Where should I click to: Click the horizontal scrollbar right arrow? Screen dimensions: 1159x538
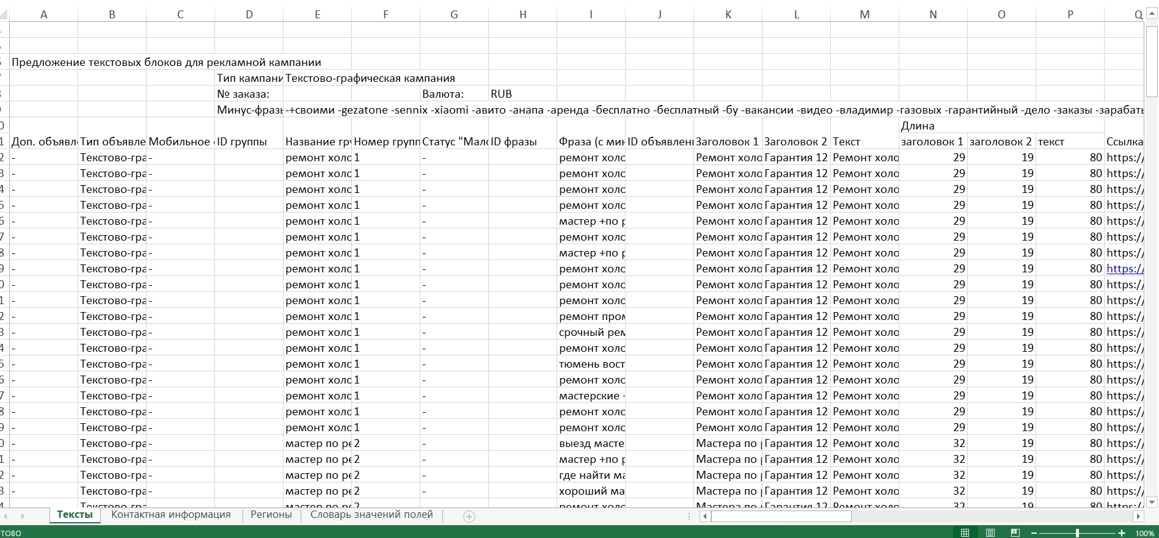[x=1138, y=517]
